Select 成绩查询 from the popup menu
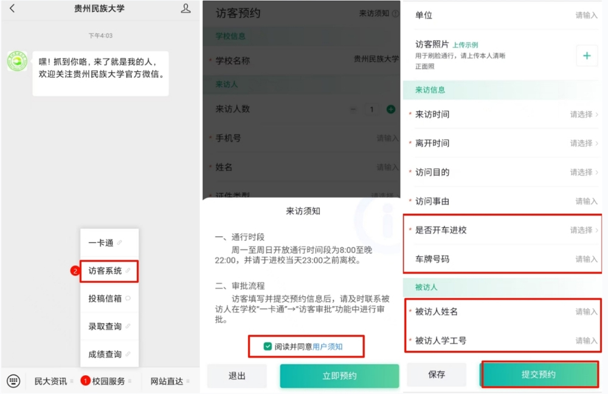 tap(109, 354)
